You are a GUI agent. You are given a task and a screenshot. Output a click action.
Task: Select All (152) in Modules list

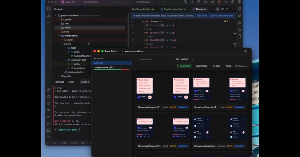[x=112, y=63]
